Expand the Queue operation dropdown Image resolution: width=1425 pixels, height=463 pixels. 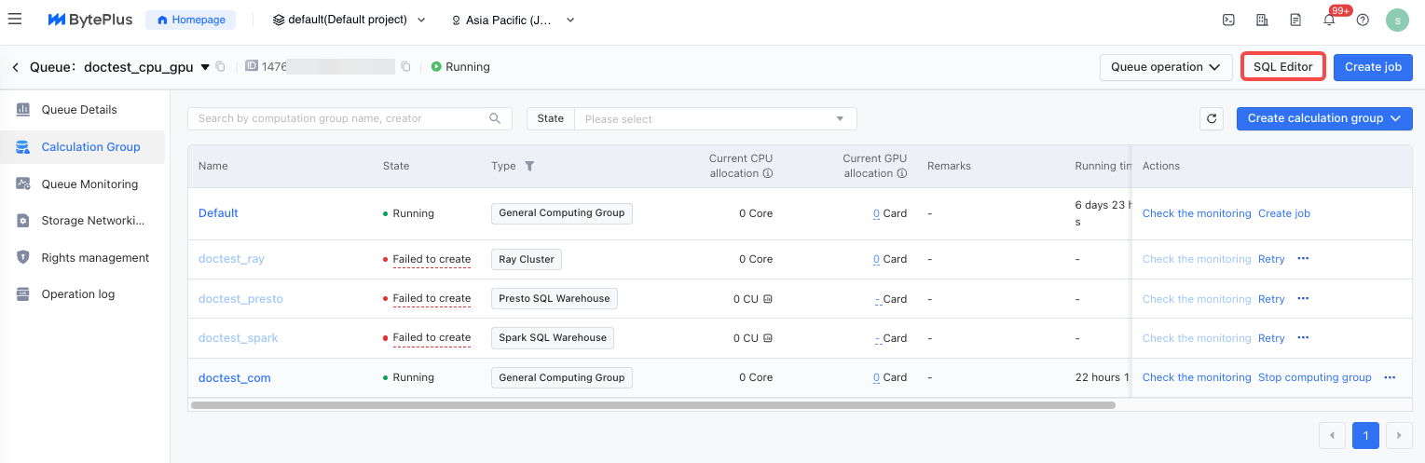pos(1165,67)
